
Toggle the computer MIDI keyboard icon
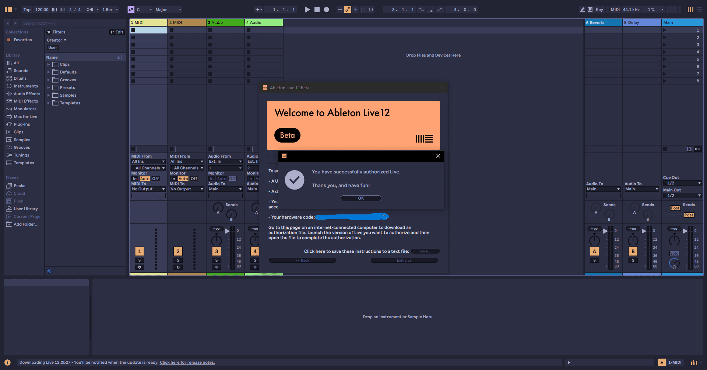pos(590,10)
